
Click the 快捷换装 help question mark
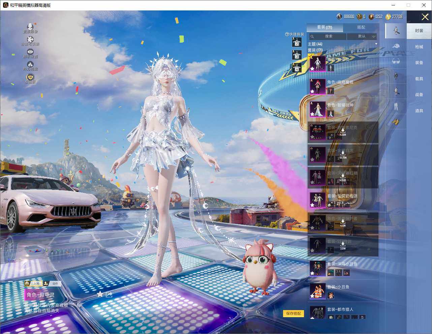(x=287, y=34)
